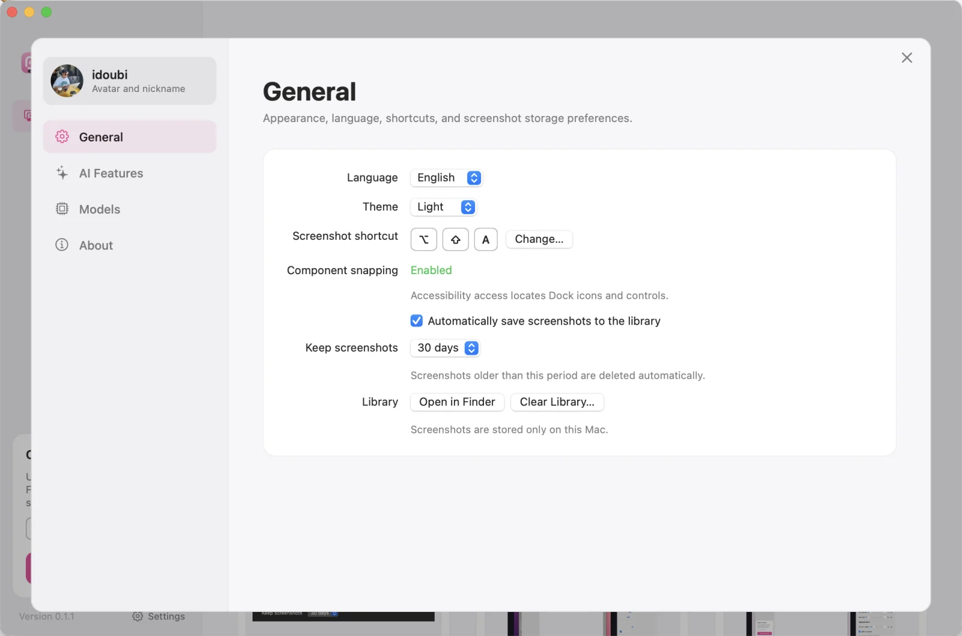Click the idoubi avatar picture
Image resolution: width=962 pixels, height=636 pixels.
[x=67, y=81]
